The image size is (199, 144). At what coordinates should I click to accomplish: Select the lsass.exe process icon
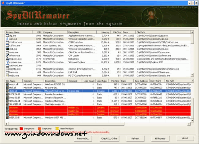7,72
